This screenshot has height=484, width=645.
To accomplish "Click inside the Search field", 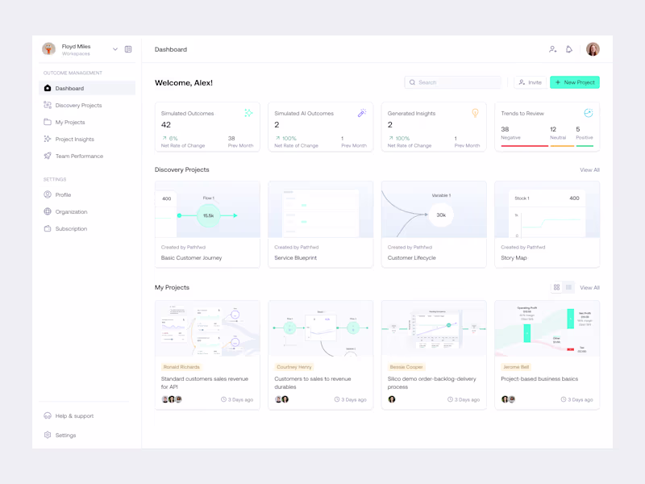I will click(x=451, y=82).
